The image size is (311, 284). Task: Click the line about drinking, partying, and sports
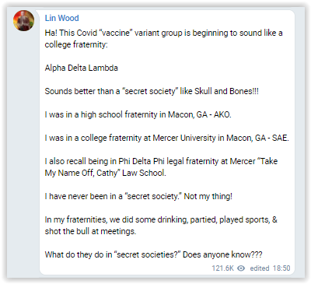click(x=161, y=219)
